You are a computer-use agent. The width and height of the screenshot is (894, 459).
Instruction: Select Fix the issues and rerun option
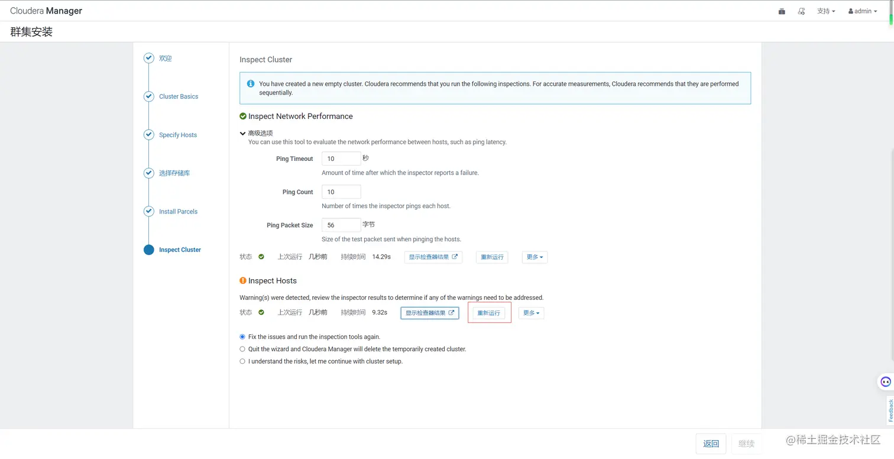pyautogui.click(x=242, y=337)
